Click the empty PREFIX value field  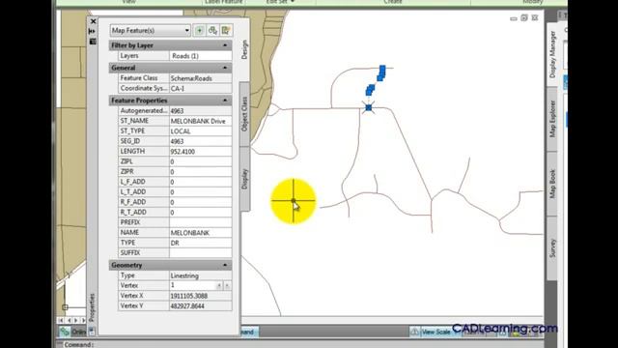200,222
